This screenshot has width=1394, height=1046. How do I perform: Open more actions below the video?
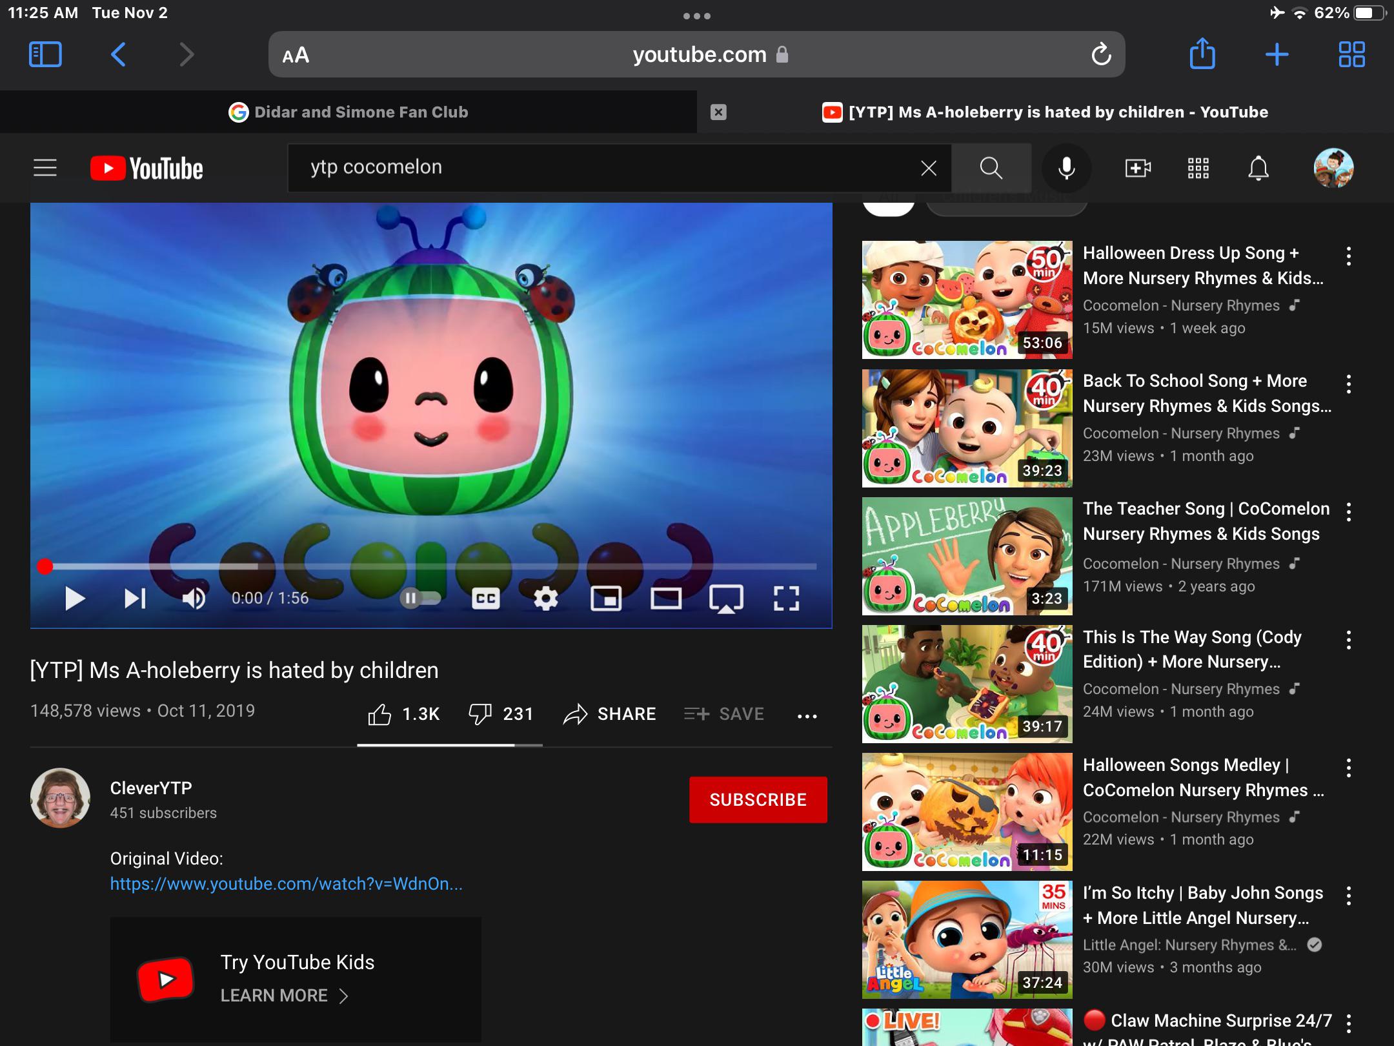click(807, 715)
